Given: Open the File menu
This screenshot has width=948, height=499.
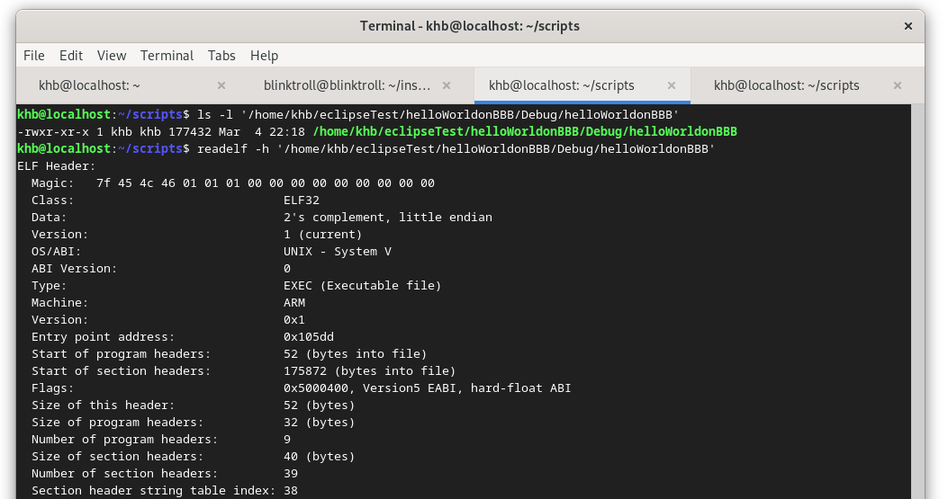Looking at the screenshot, I should (34, 56).
